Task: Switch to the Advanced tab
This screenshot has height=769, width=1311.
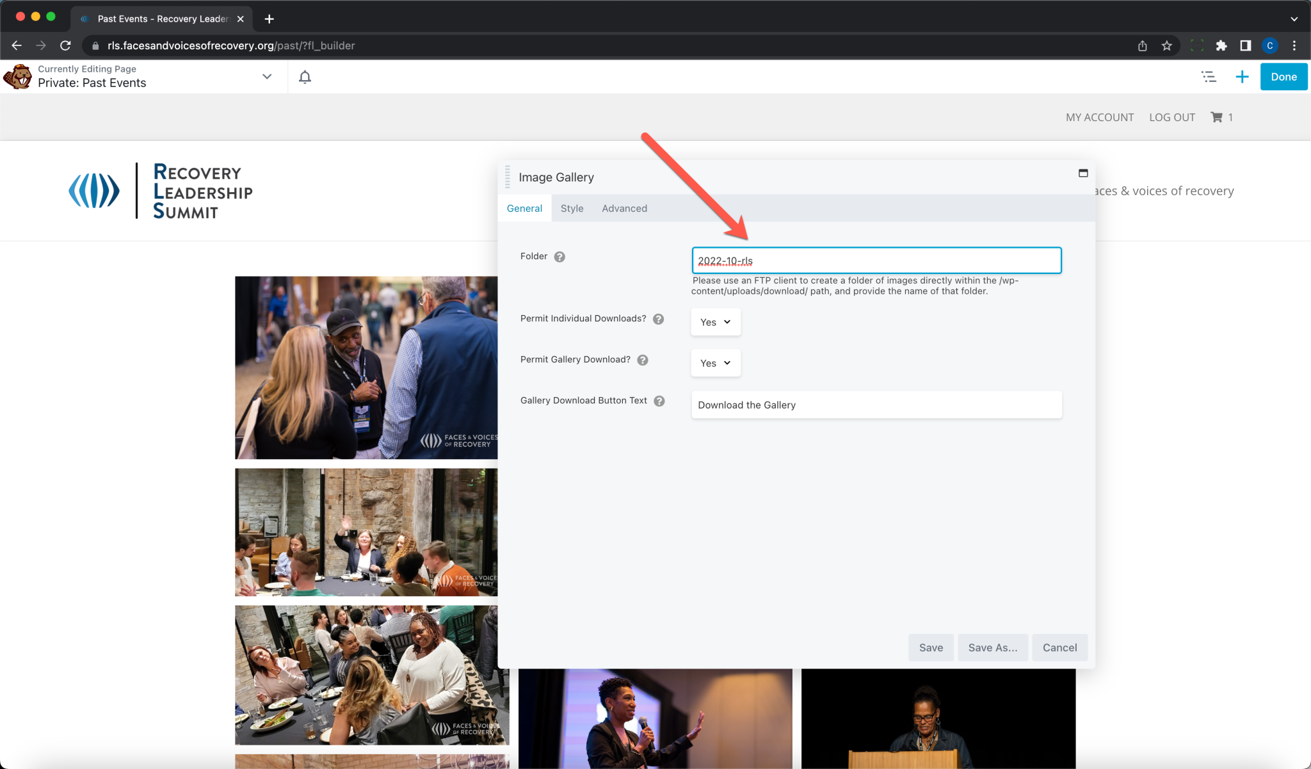Action: [624, 208]
